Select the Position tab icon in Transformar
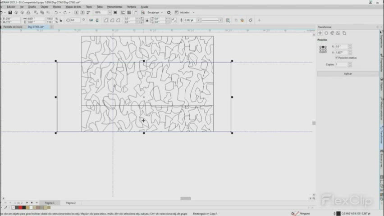The height and width of the screenshot is (216, 384). click(x=320, y=33)
